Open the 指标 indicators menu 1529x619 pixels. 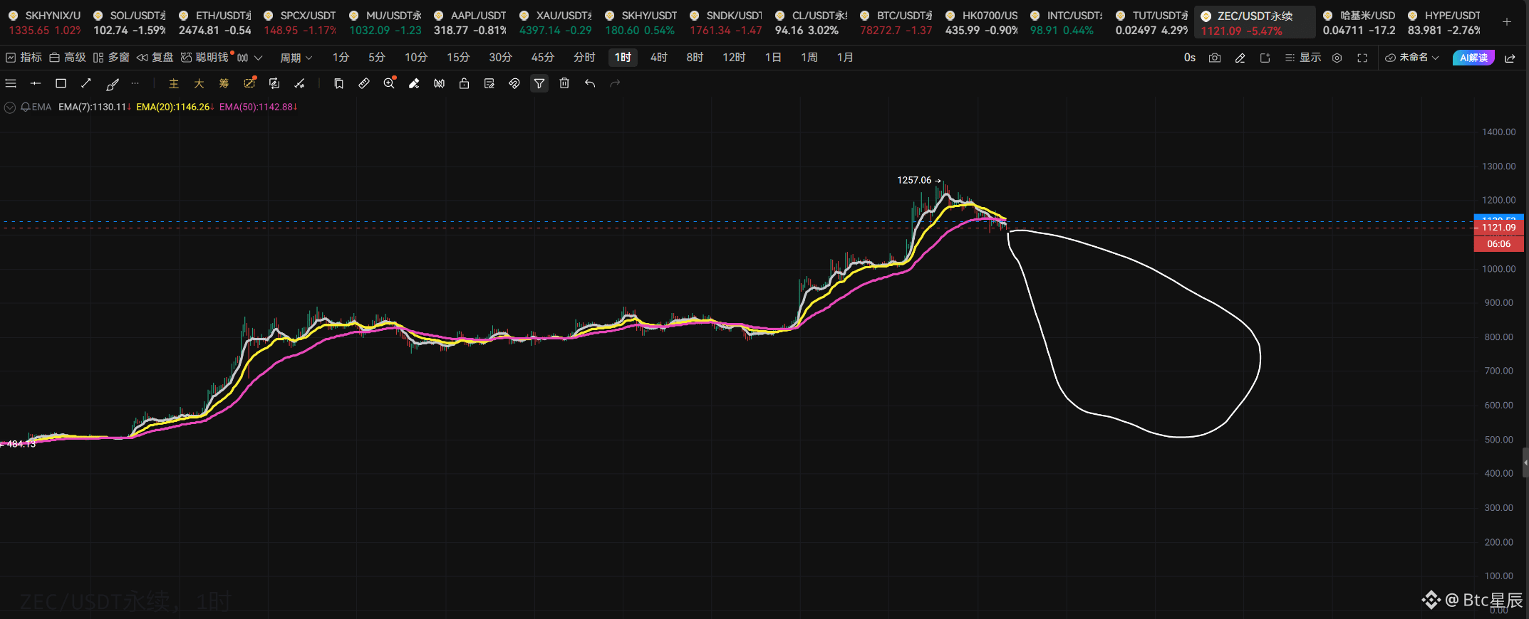click(x=24, y=58)
